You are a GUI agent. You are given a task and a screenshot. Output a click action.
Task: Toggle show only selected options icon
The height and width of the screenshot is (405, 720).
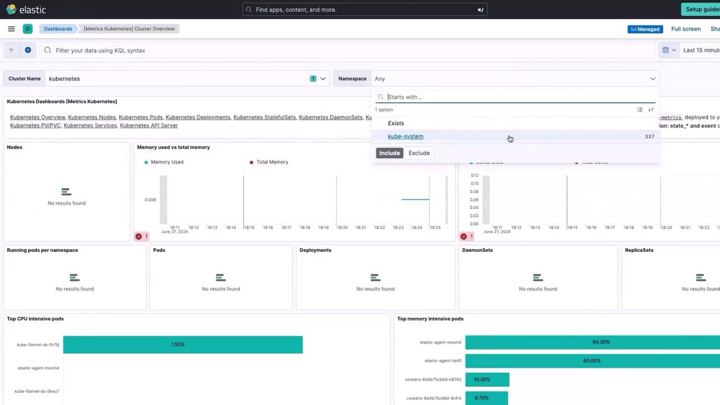(x=640, y=110)
